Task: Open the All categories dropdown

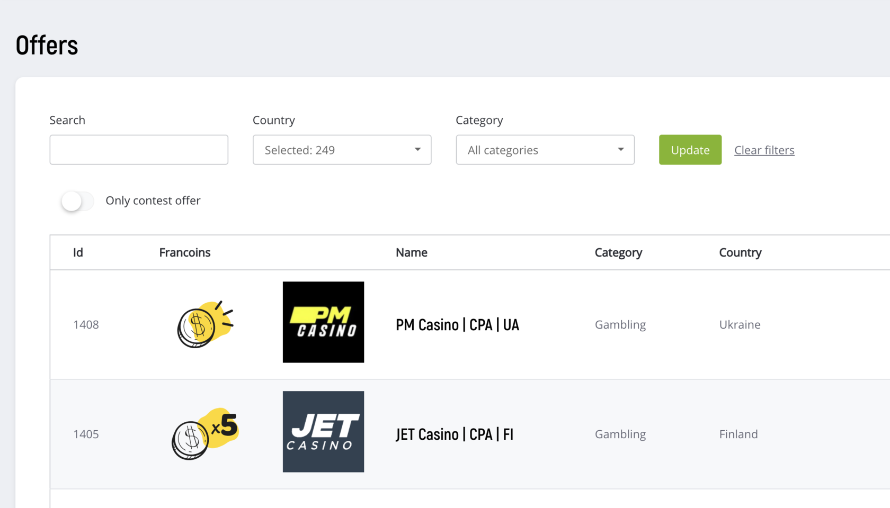Action: 545,150
